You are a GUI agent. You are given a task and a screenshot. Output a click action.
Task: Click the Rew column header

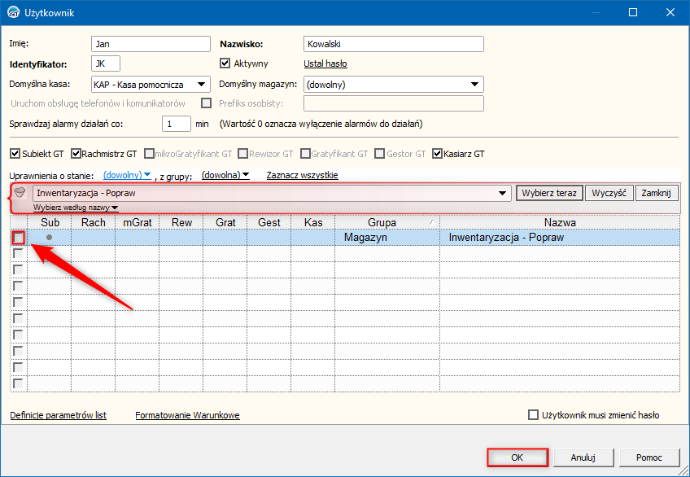(181, 222)
